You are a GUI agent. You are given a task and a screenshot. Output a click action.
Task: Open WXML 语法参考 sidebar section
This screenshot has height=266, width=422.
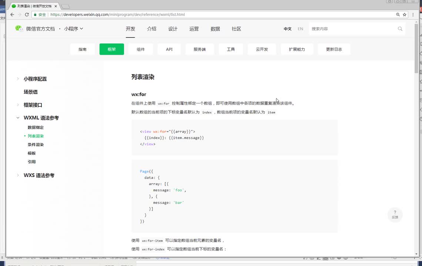[41, 118]
